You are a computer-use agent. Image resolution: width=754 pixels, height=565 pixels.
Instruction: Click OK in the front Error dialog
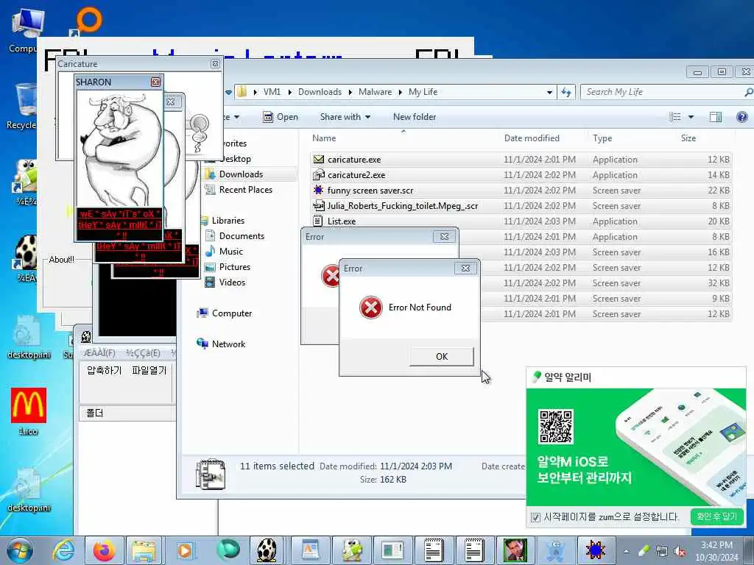(x=442, y=357)
